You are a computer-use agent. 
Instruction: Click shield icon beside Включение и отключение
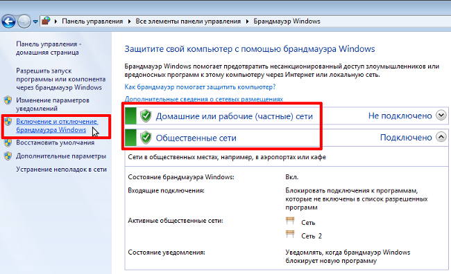(x=8, y=121)
